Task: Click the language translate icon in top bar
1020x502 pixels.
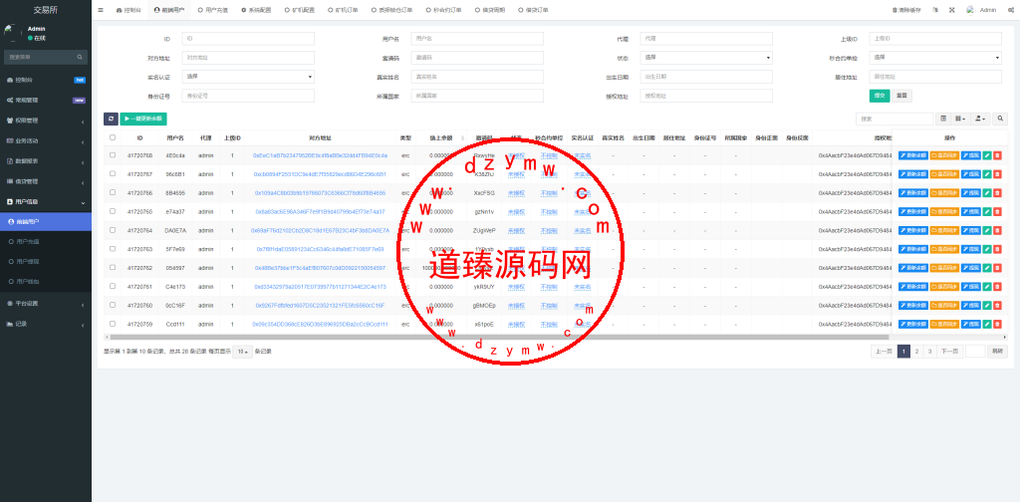Action: pyautogui.click(x=934, y=10)
